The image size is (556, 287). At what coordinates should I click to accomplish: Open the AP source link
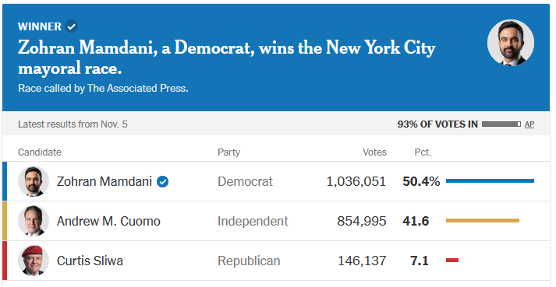tap(529, 124)
